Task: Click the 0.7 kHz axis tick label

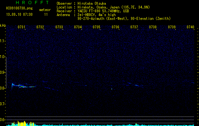Action: (3, 104)
